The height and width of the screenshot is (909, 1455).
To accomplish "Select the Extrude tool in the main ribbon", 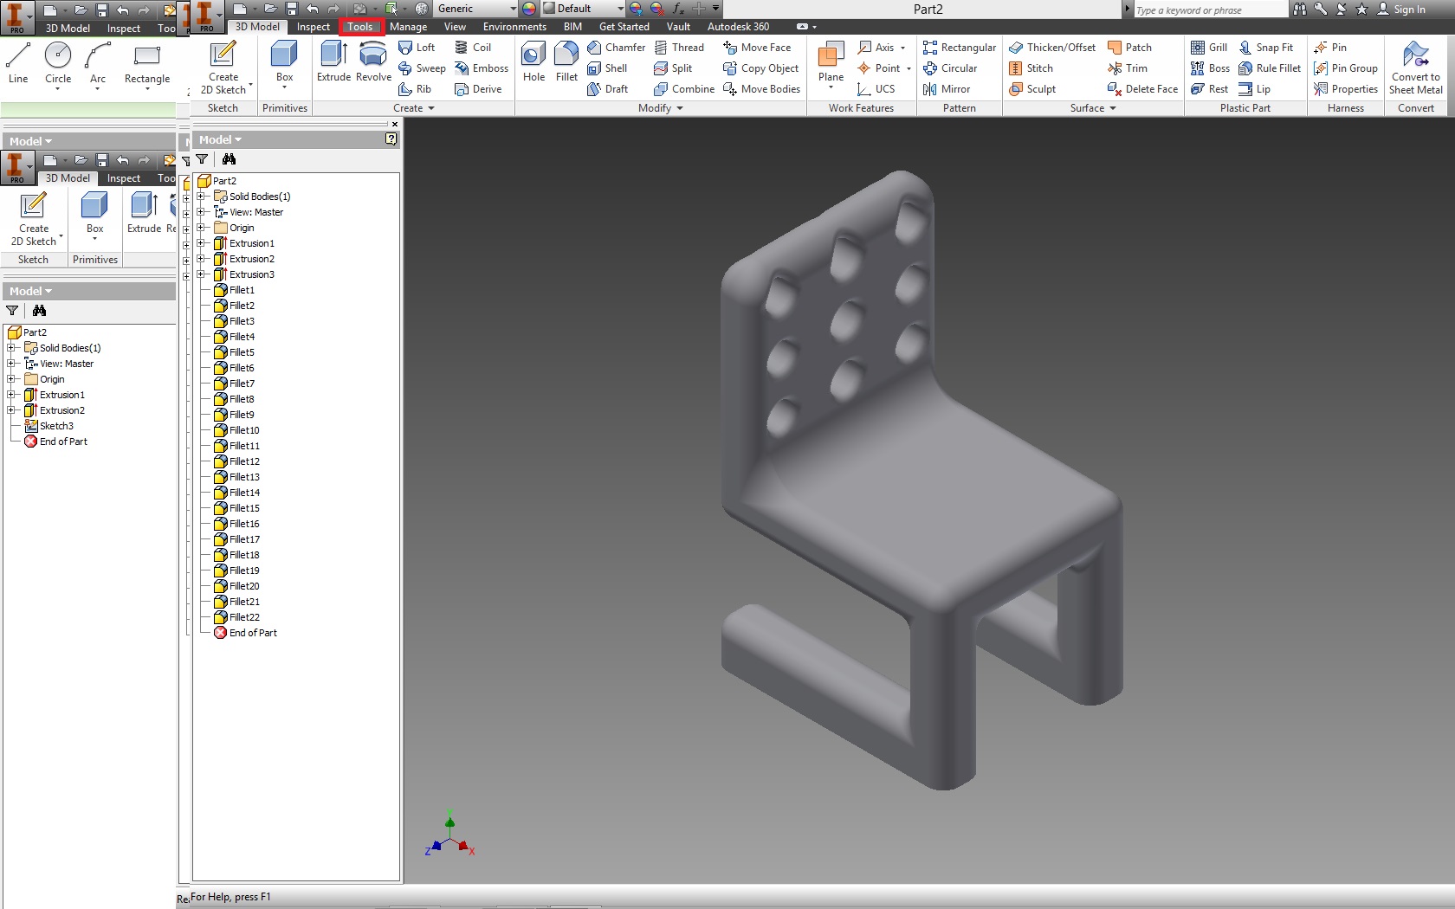I will tap(333, 62).
